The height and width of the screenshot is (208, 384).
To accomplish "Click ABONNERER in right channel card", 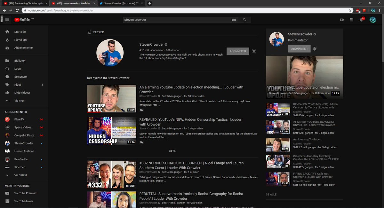I will 299,49.
